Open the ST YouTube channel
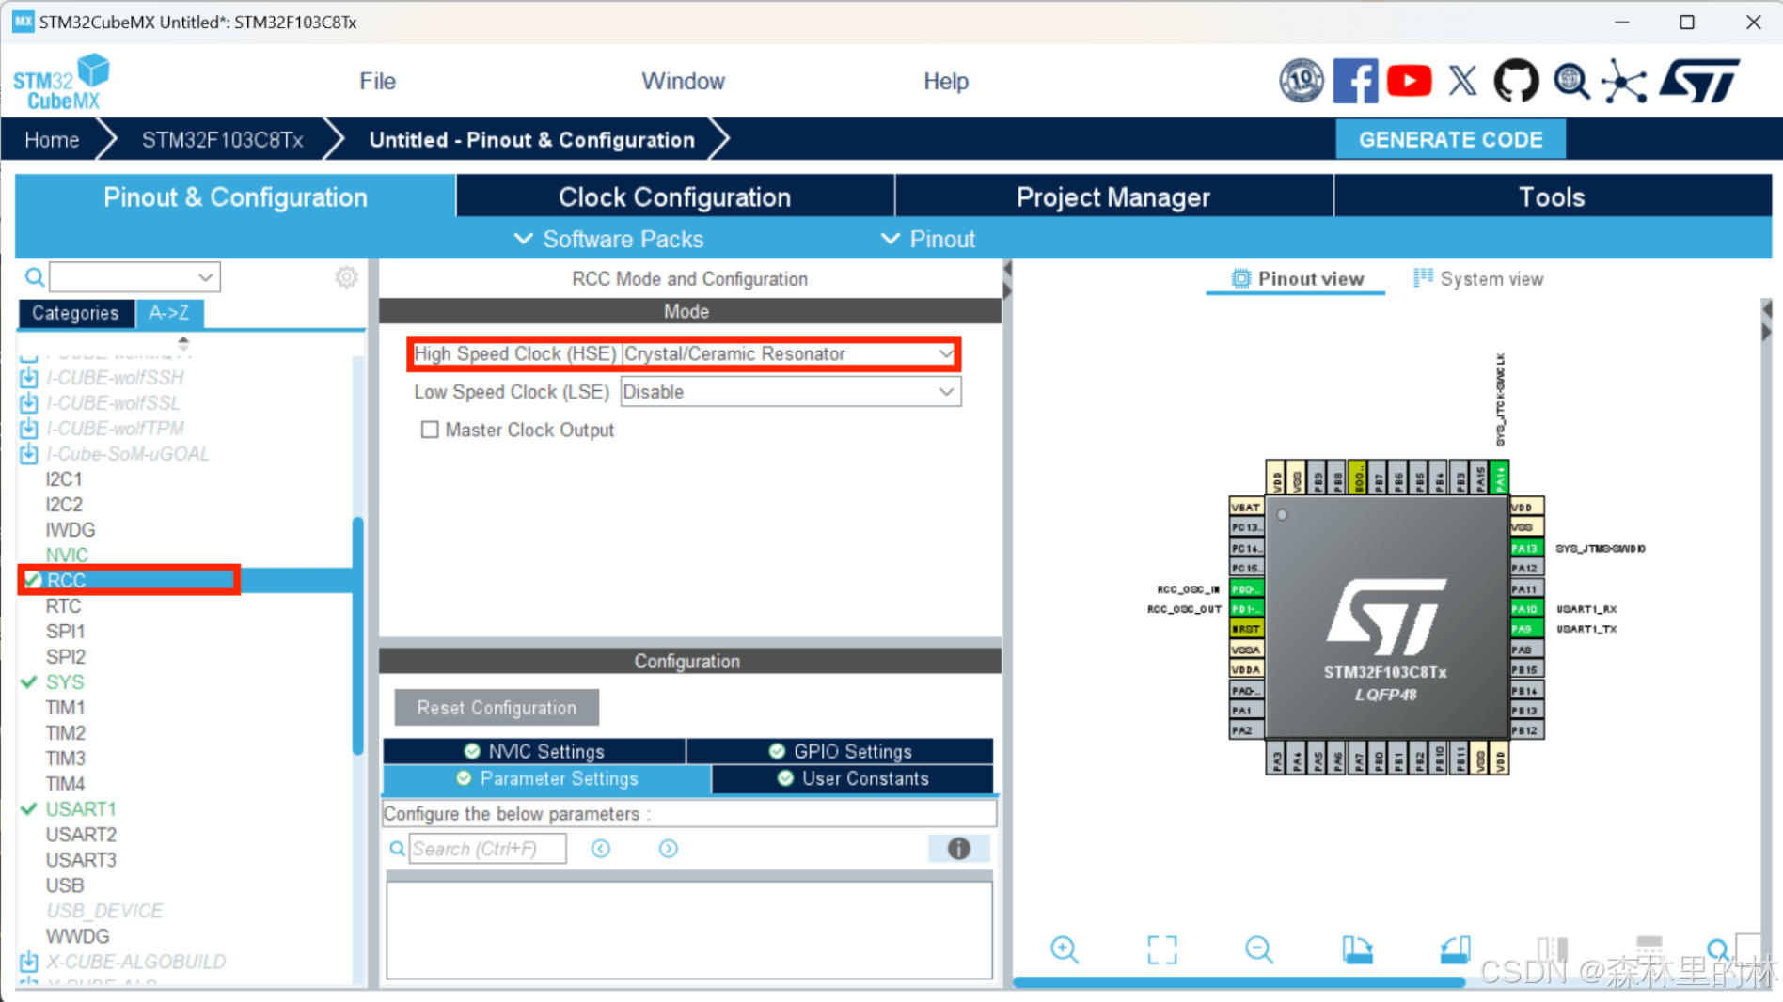The height and width of the screenshot is (1002, 1783). point(1409,80)
